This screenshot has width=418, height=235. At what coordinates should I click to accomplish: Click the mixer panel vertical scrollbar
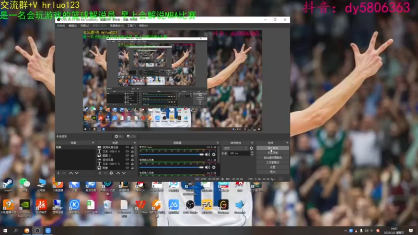(x=218, y=155)
